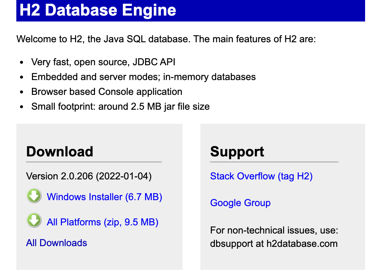Click the 'Very fast, open source, JDBC API' bullet
374x278 pixels.
103,62
